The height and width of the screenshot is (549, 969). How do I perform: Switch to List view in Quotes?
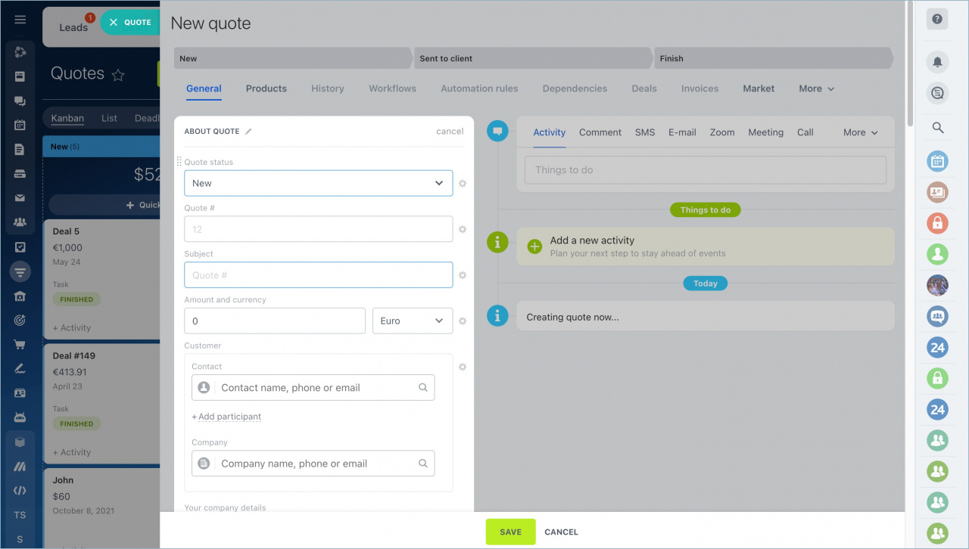(x=109, y=118)
